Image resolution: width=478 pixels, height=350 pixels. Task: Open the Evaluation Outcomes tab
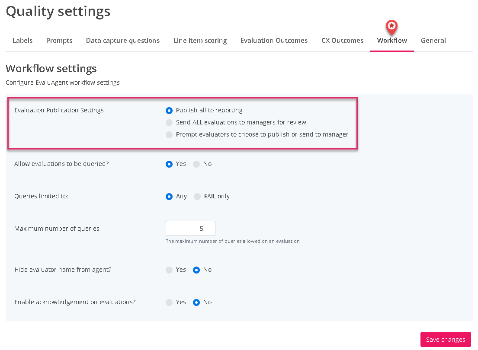tap(274, 41)
